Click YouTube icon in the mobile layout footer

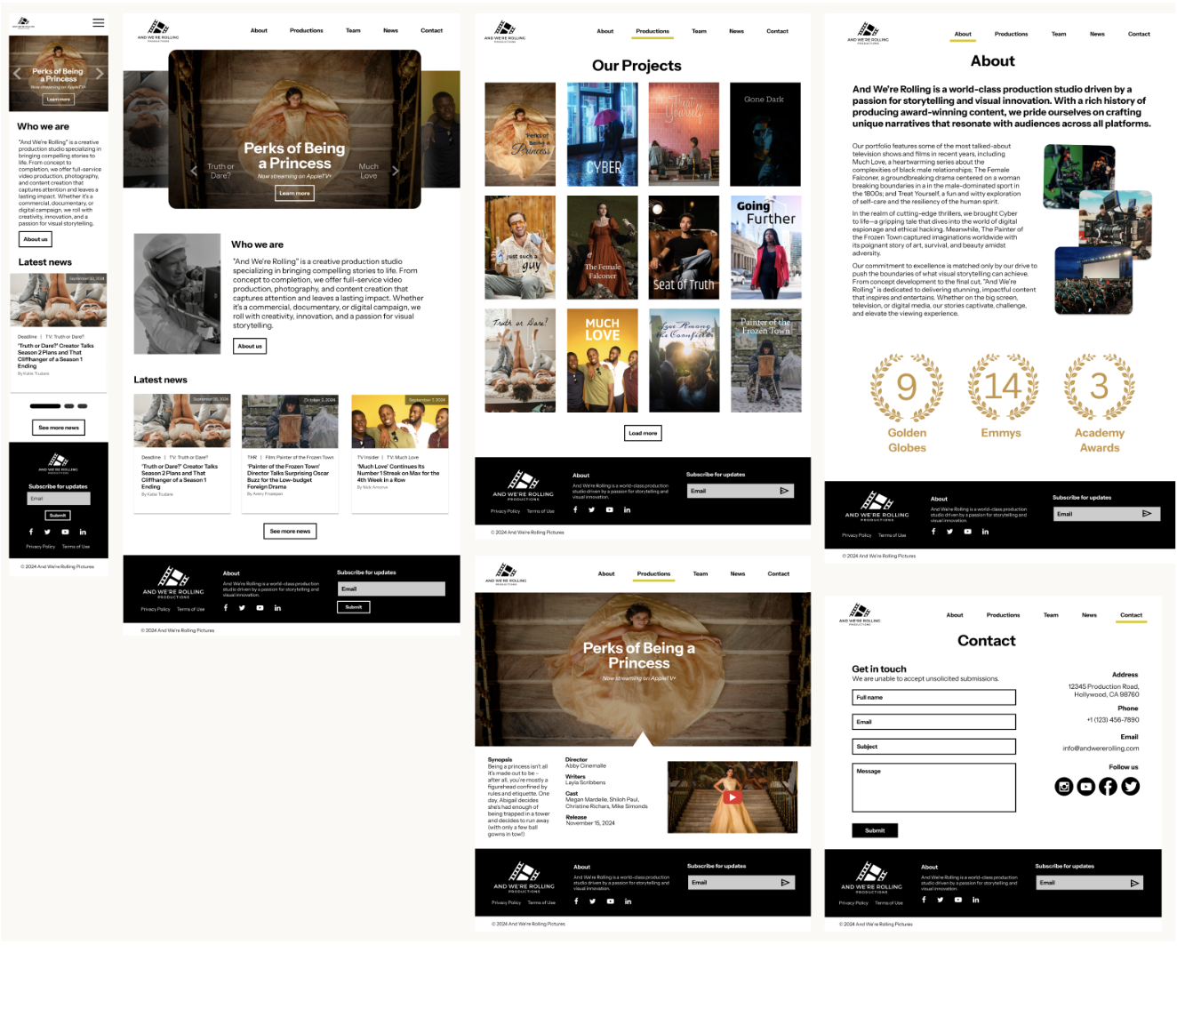pyautogui.click(x=65, y=532)
